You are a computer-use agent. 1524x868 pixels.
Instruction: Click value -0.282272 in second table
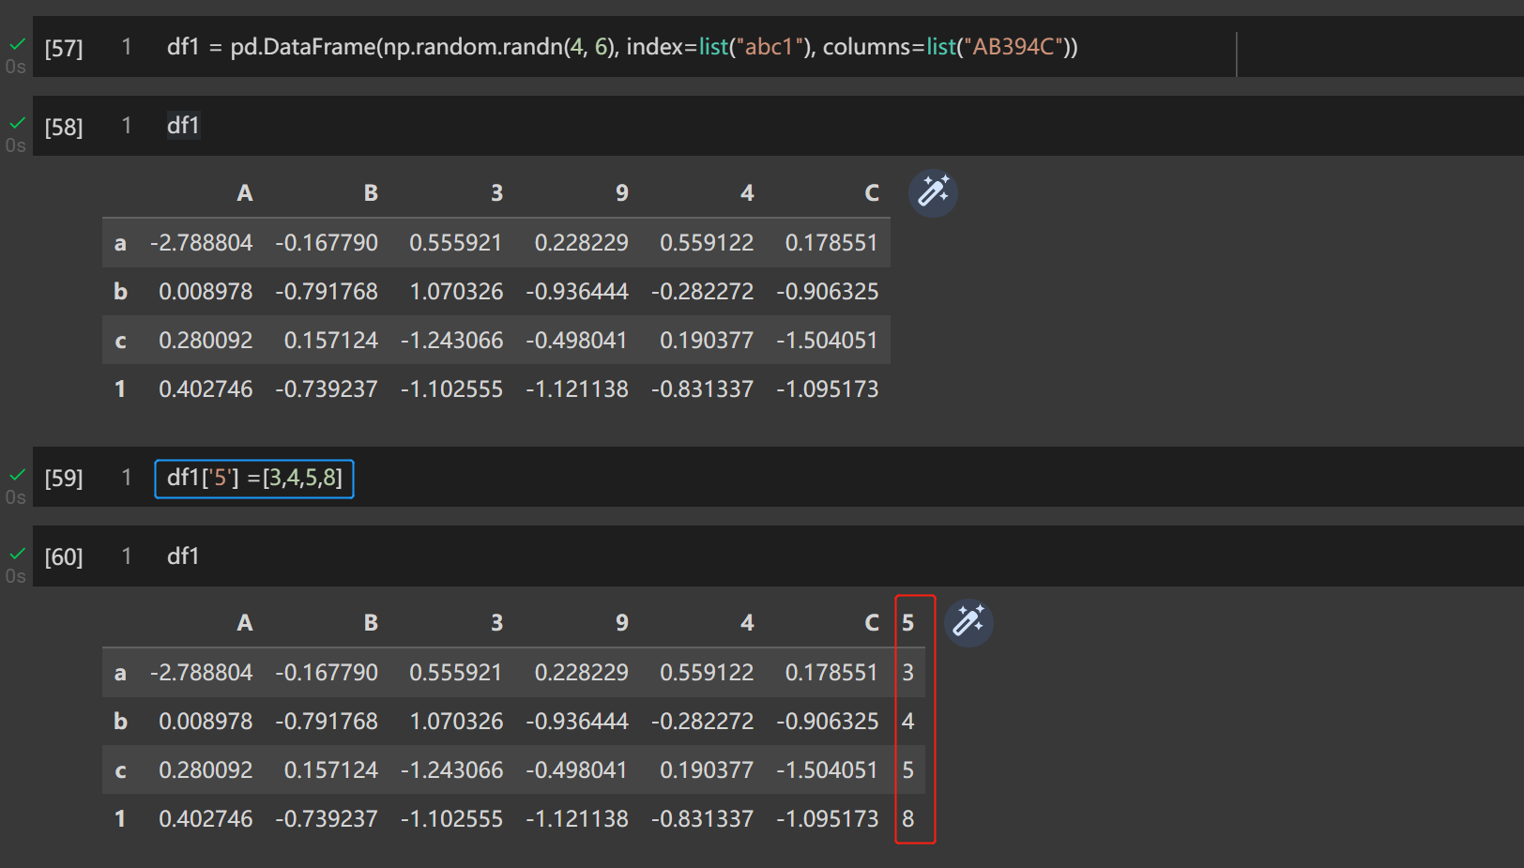pos(702,722)
